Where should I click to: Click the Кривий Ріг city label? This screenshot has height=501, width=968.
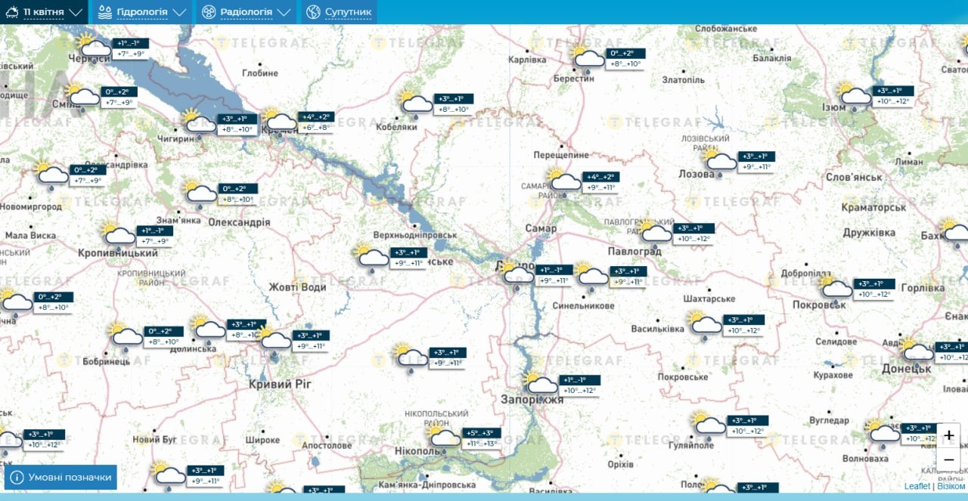[280, 385]
